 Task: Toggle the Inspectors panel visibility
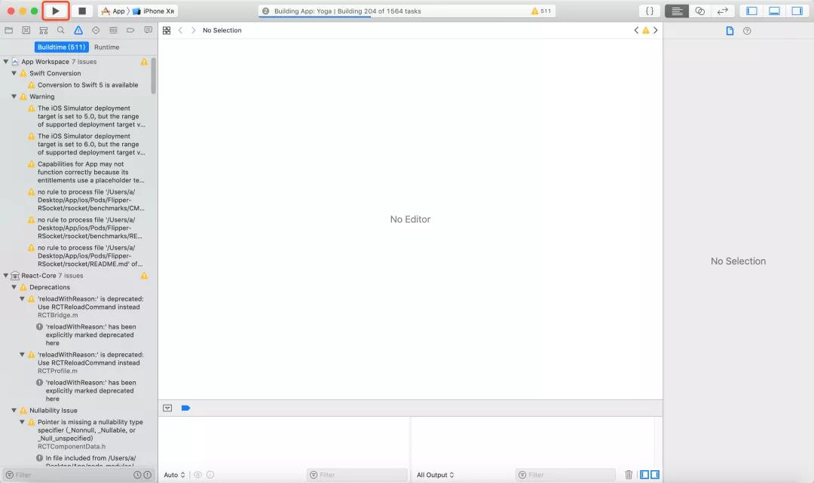[797, 11]
